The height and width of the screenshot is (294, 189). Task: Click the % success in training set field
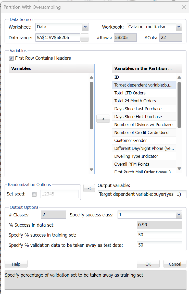pyautogui.click(x=159, y=235)
